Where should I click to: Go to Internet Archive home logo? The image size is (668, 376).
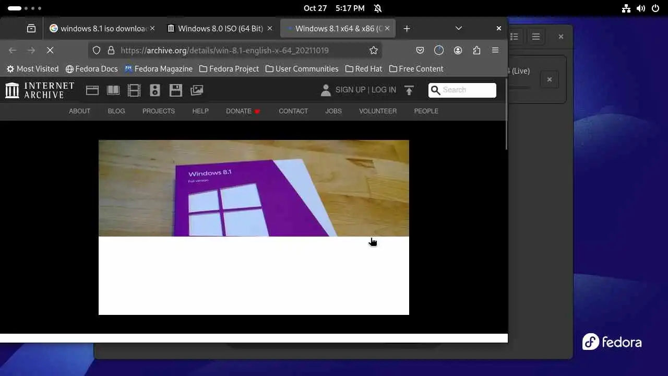pyautogui.click(x=40, y=90)
